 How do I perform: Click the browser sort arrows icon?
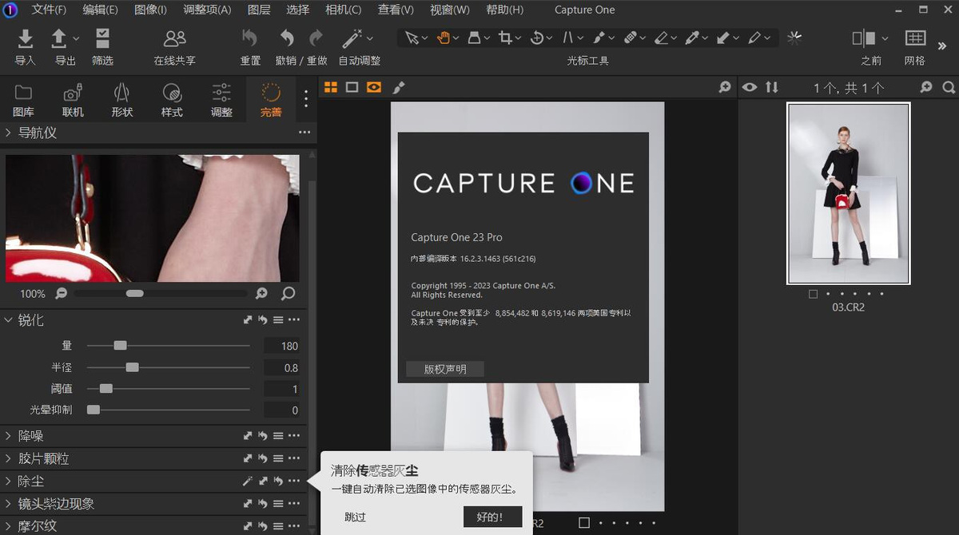click(771, 87)
